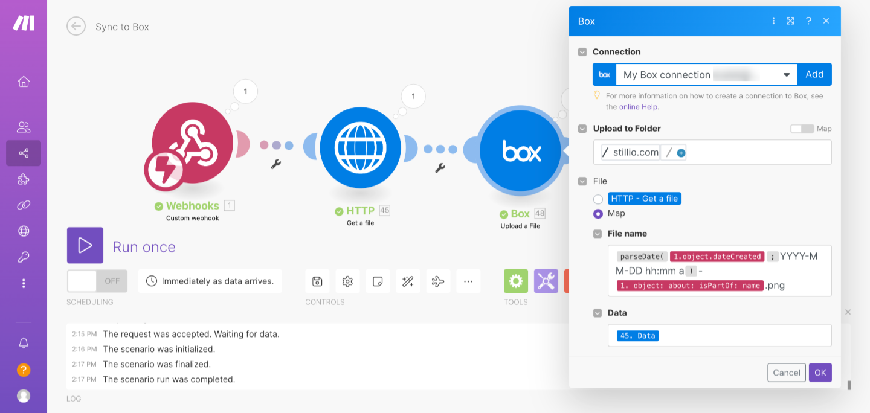Click the isPartOf: name variable pill

tap(690, 286)
